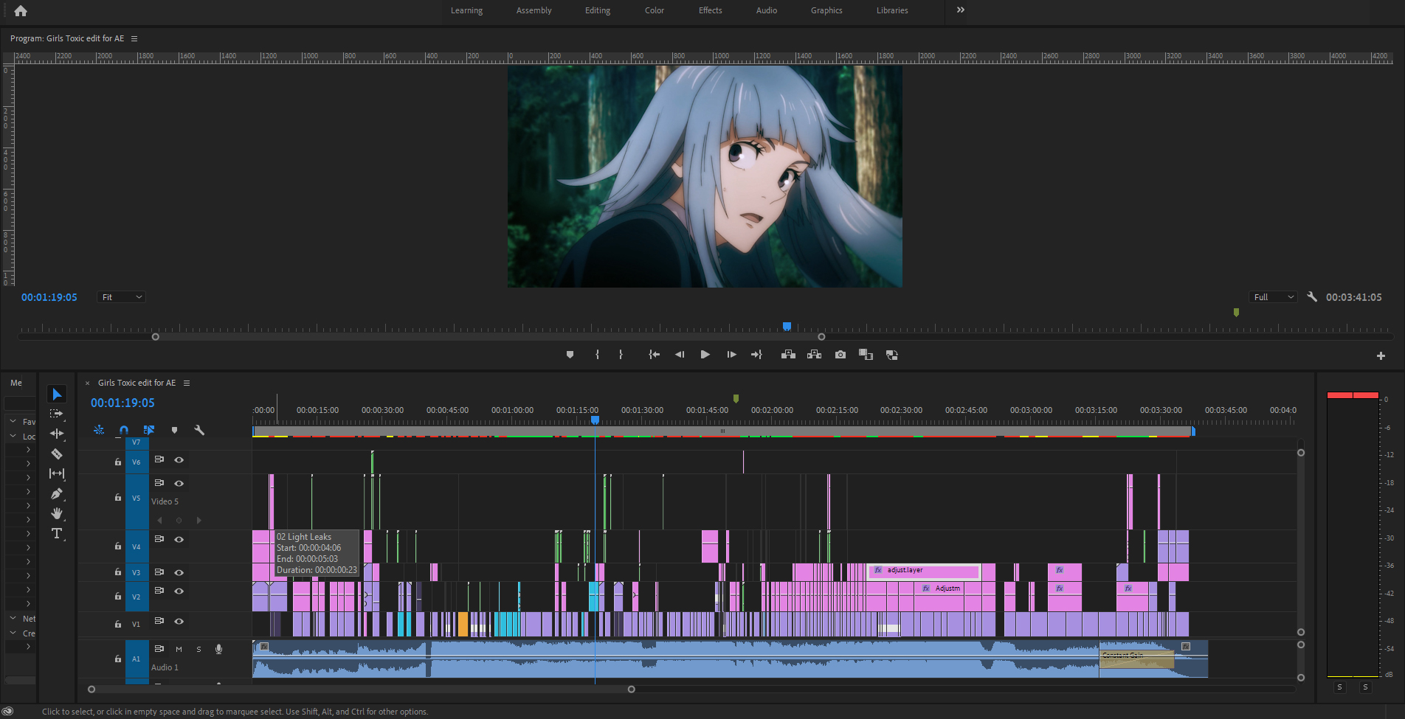Select the adjust.layer clip on V3
This screenshot has height=719, width=1405.
925,571
